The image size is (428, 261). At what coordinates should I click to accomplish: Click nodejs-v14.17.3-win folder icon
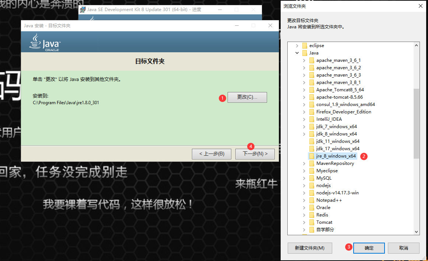coord(312,193)
